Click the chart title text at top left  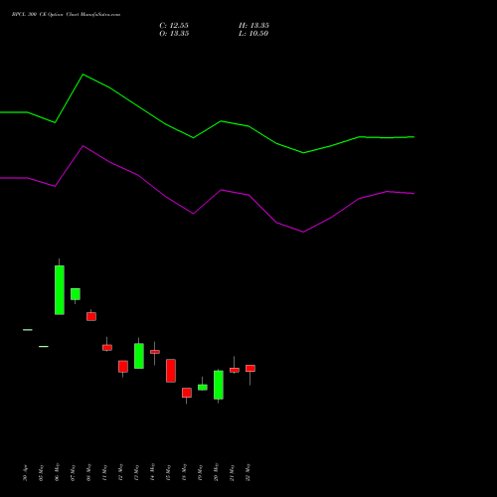click(x=66, y=15)
